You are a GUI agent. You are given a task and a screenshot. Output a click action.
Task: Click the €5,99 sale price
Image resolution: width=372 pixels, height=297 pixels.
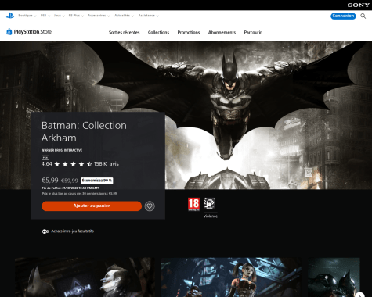pyautogui.click(x=50, y=181)
